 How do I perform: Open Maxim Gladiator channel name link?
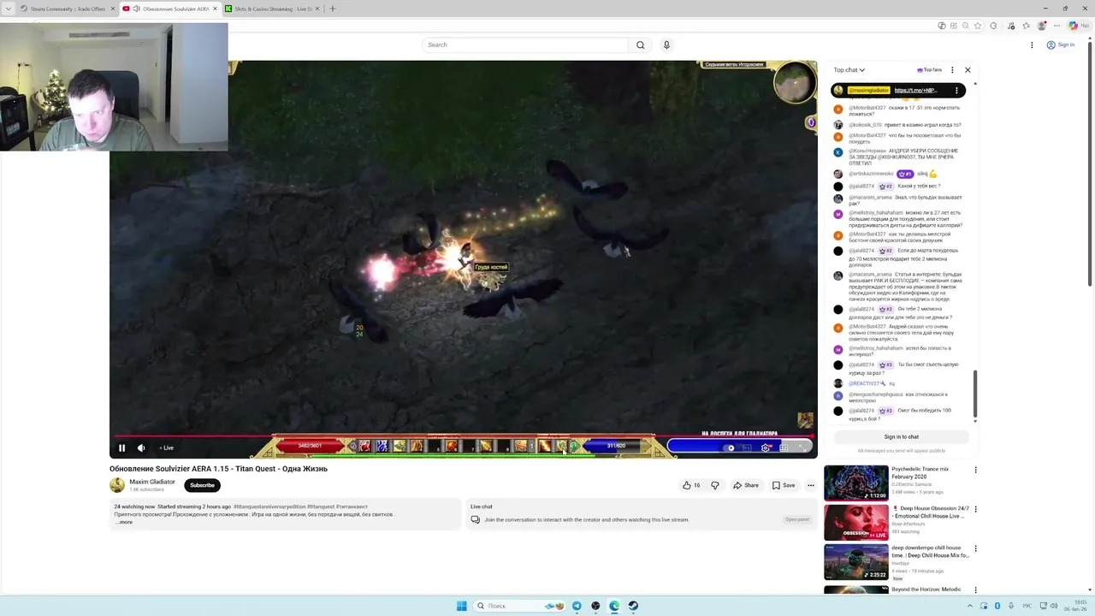click(151, 482)
